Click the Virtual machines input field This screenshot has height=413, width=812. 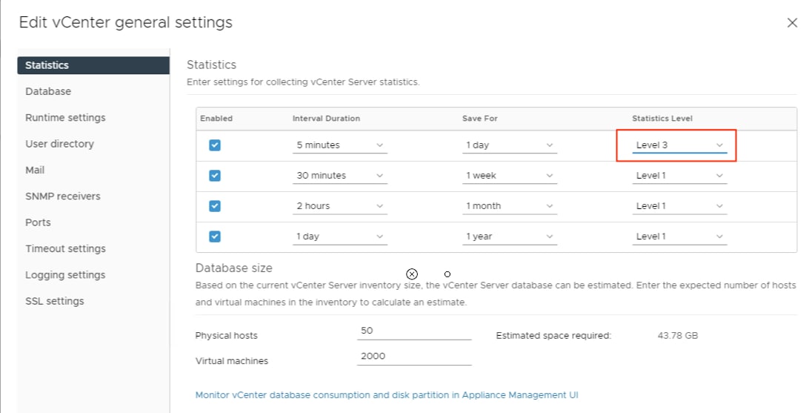click(x=413, y=357)
